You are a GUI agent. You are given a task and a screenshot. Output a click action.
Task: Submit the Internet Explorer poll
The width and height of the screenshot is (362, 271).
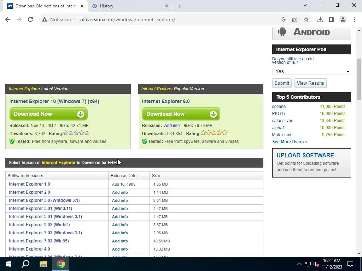click(x=282, y=83)
